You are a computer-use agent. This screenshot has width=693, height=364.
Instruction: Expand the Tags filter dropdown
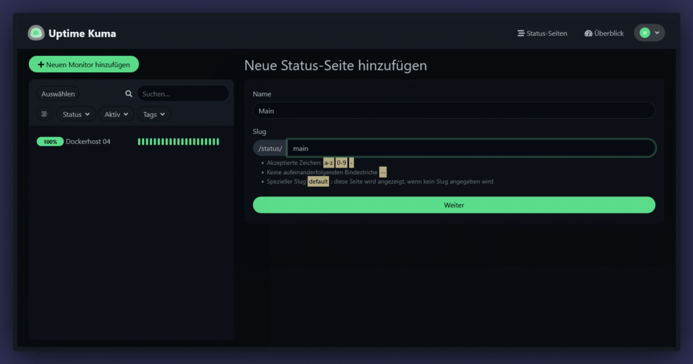coord(154,114)
